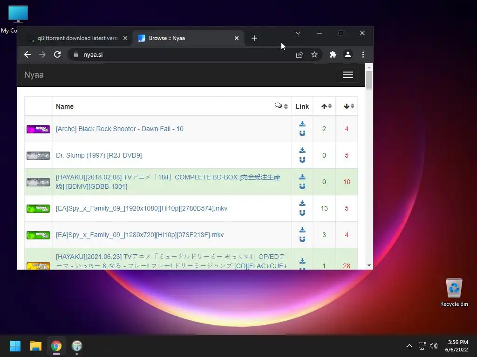Click Anime Sub category icon for Black Rock Shooter

pos(38,129)
